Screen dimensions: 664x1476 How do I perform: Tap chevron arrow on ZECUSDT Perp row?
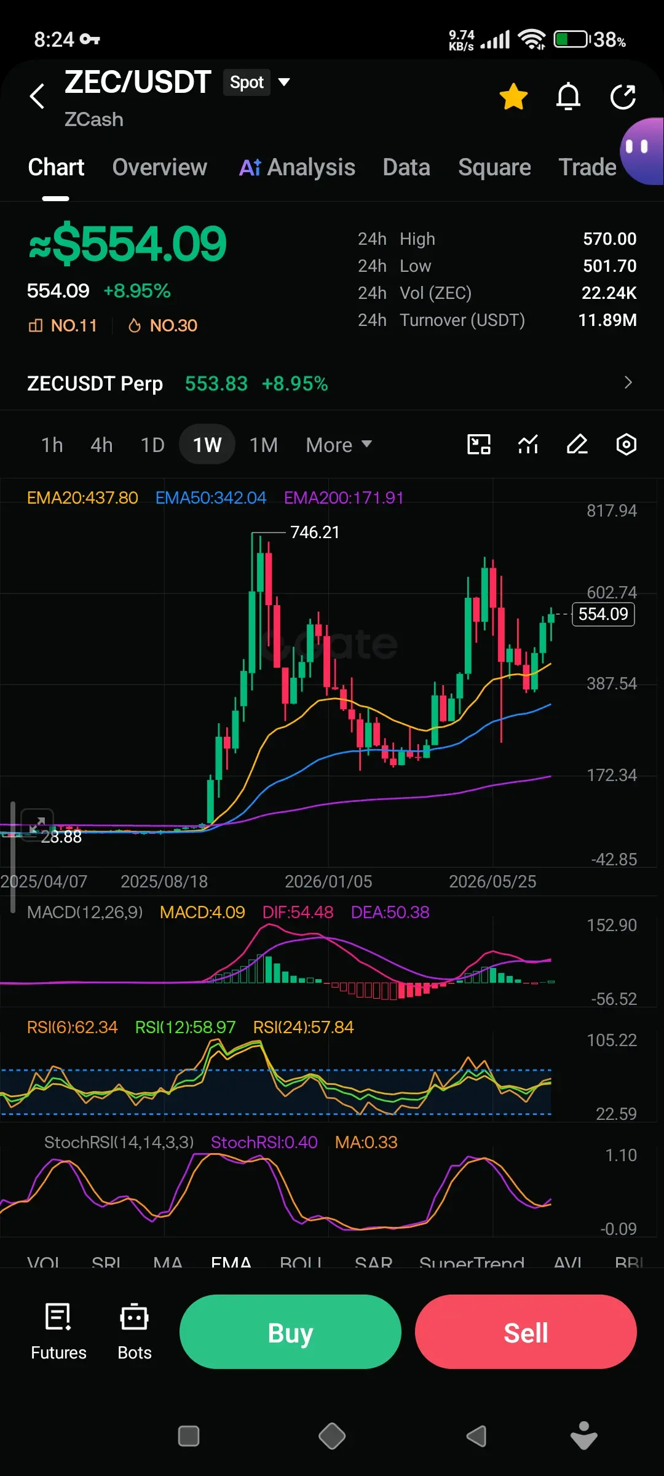tap(628, 383)
